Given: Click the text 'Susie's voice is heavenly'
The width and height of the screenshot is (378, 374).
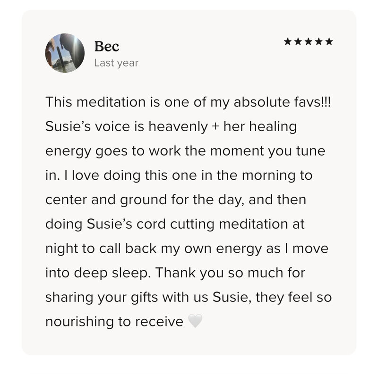Looking at the screenshot, I should click(127, 126).
